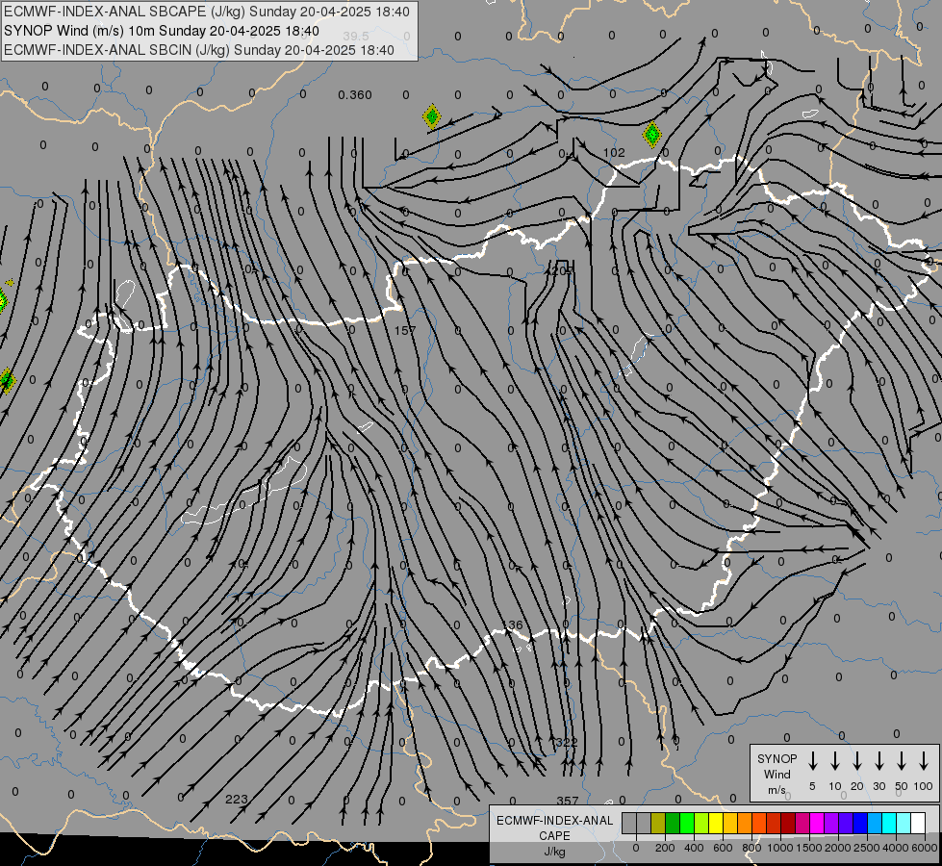The image size is (942, 866).
Task: Select the pure blue swatch left of 2500 tick
Action: point(860,823)
